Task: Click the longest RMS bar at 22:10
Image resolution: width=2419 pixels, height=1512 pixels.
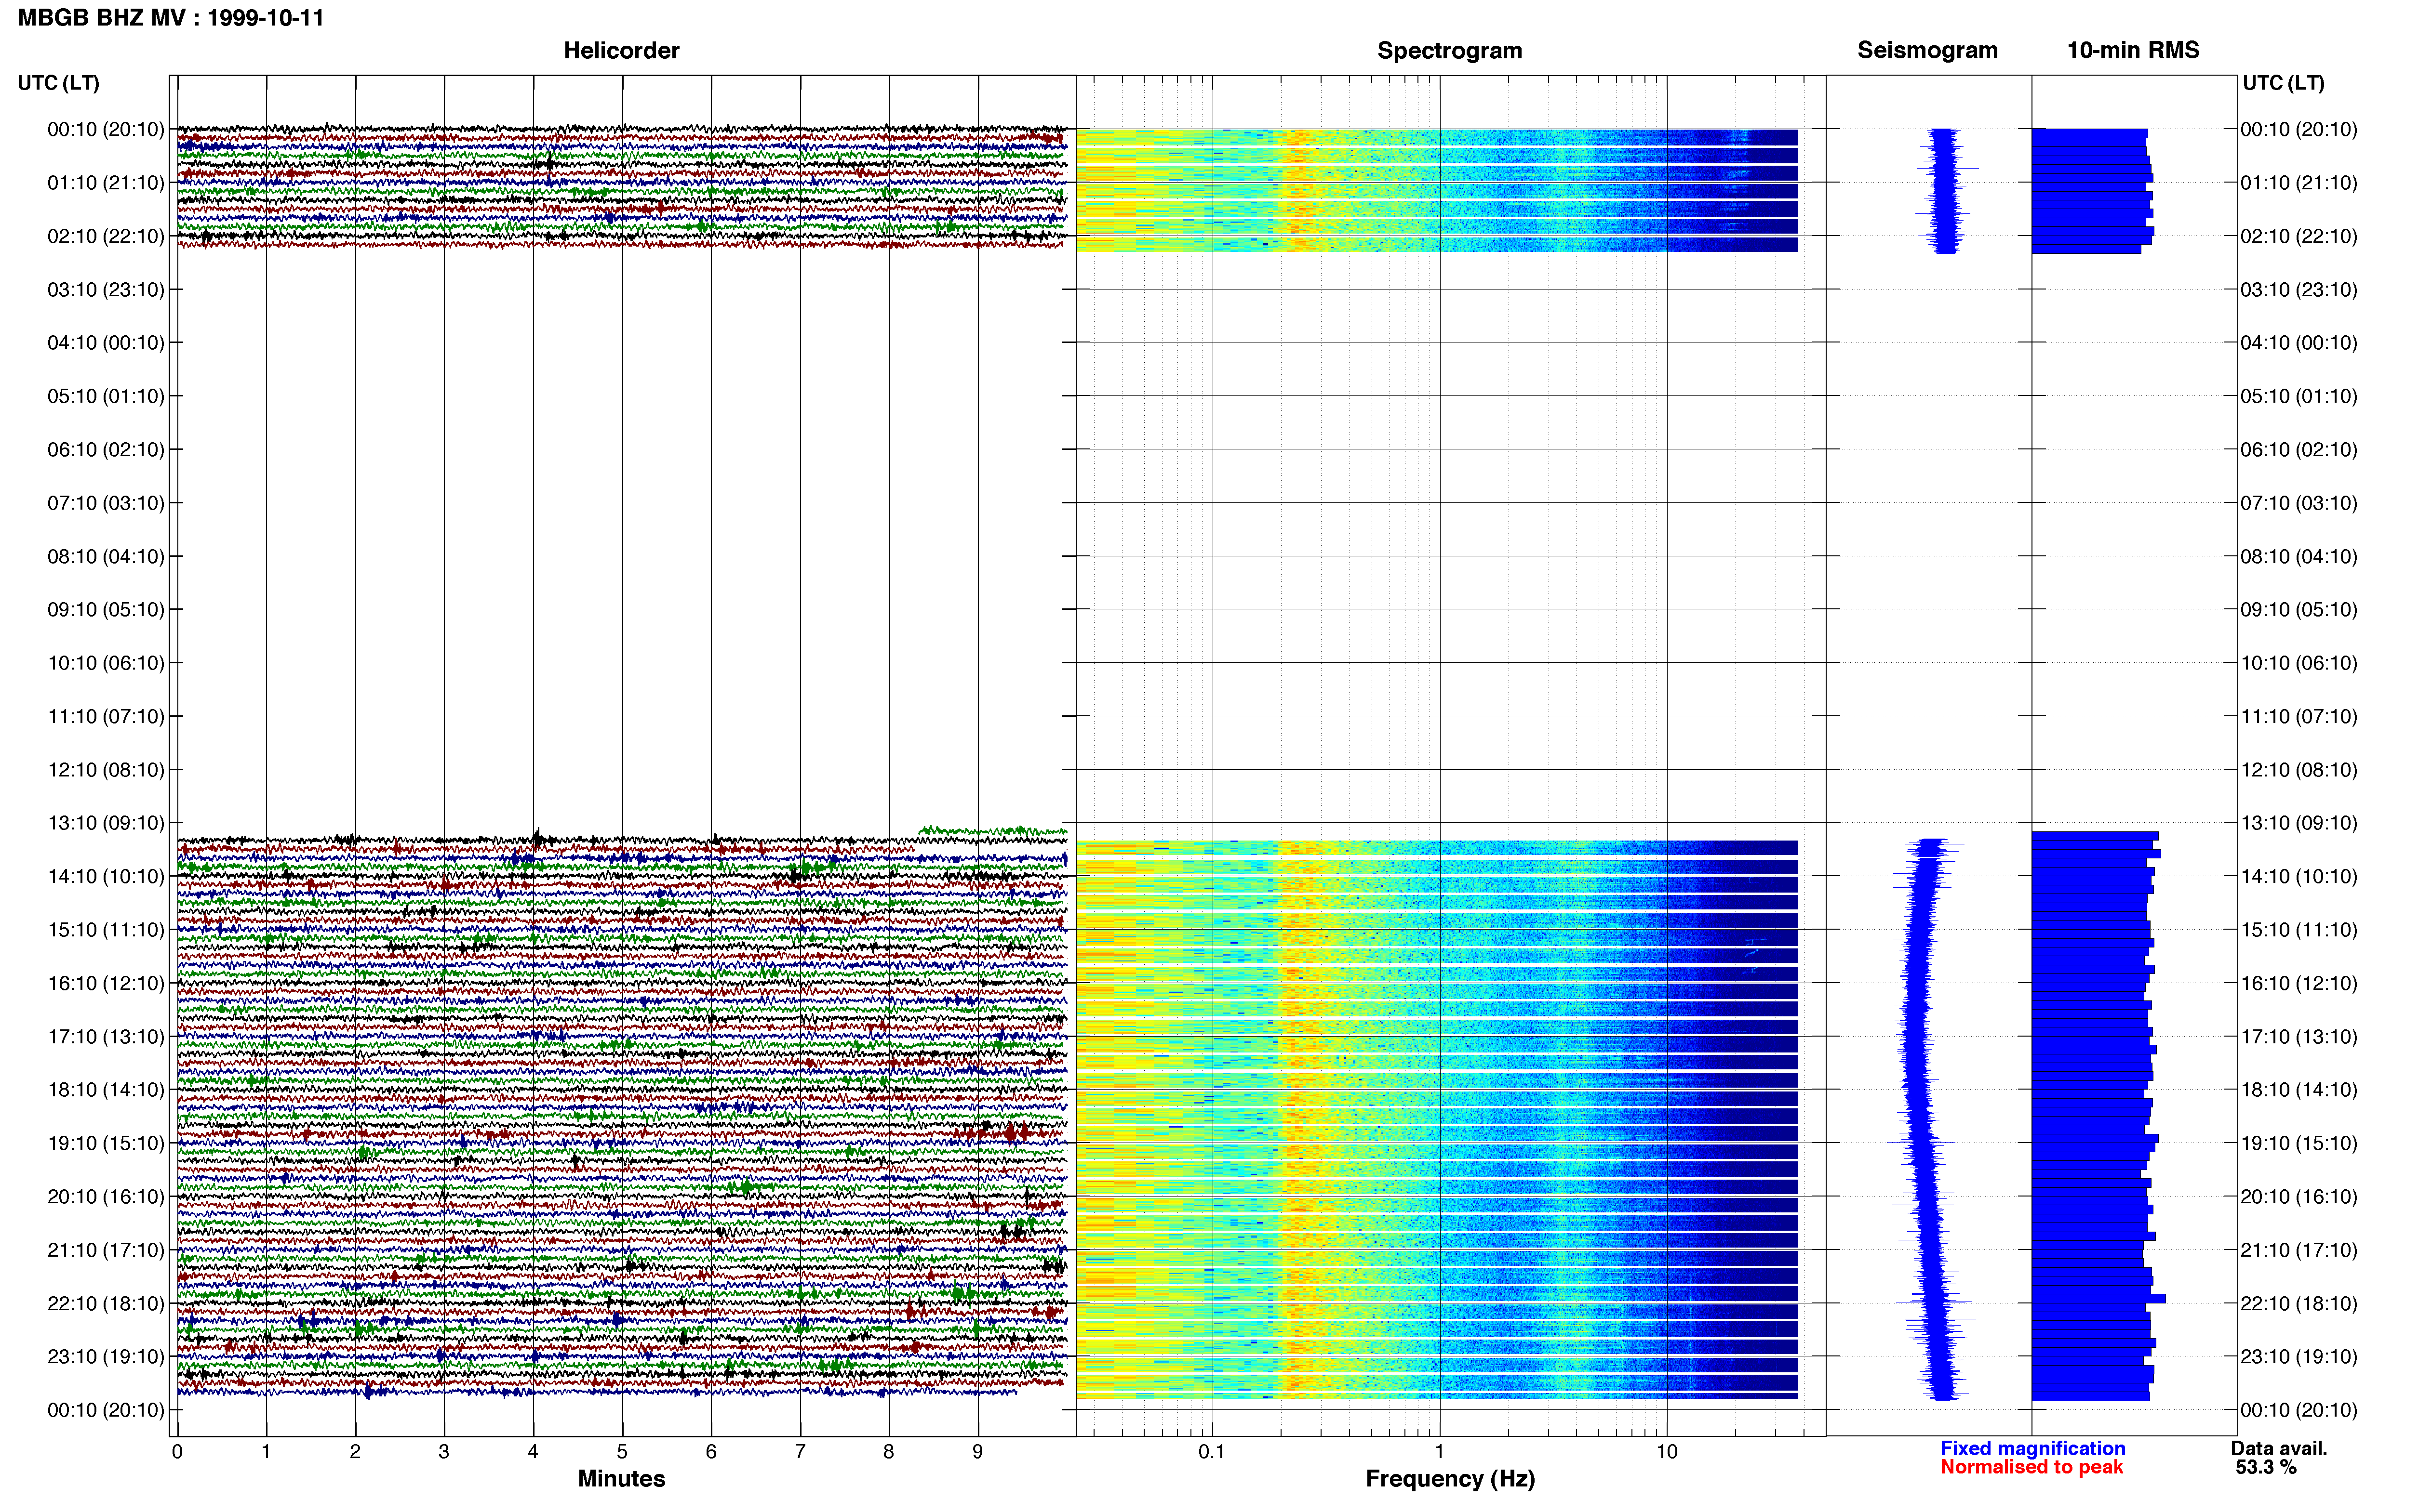Action: (x=2098, y=1299)
